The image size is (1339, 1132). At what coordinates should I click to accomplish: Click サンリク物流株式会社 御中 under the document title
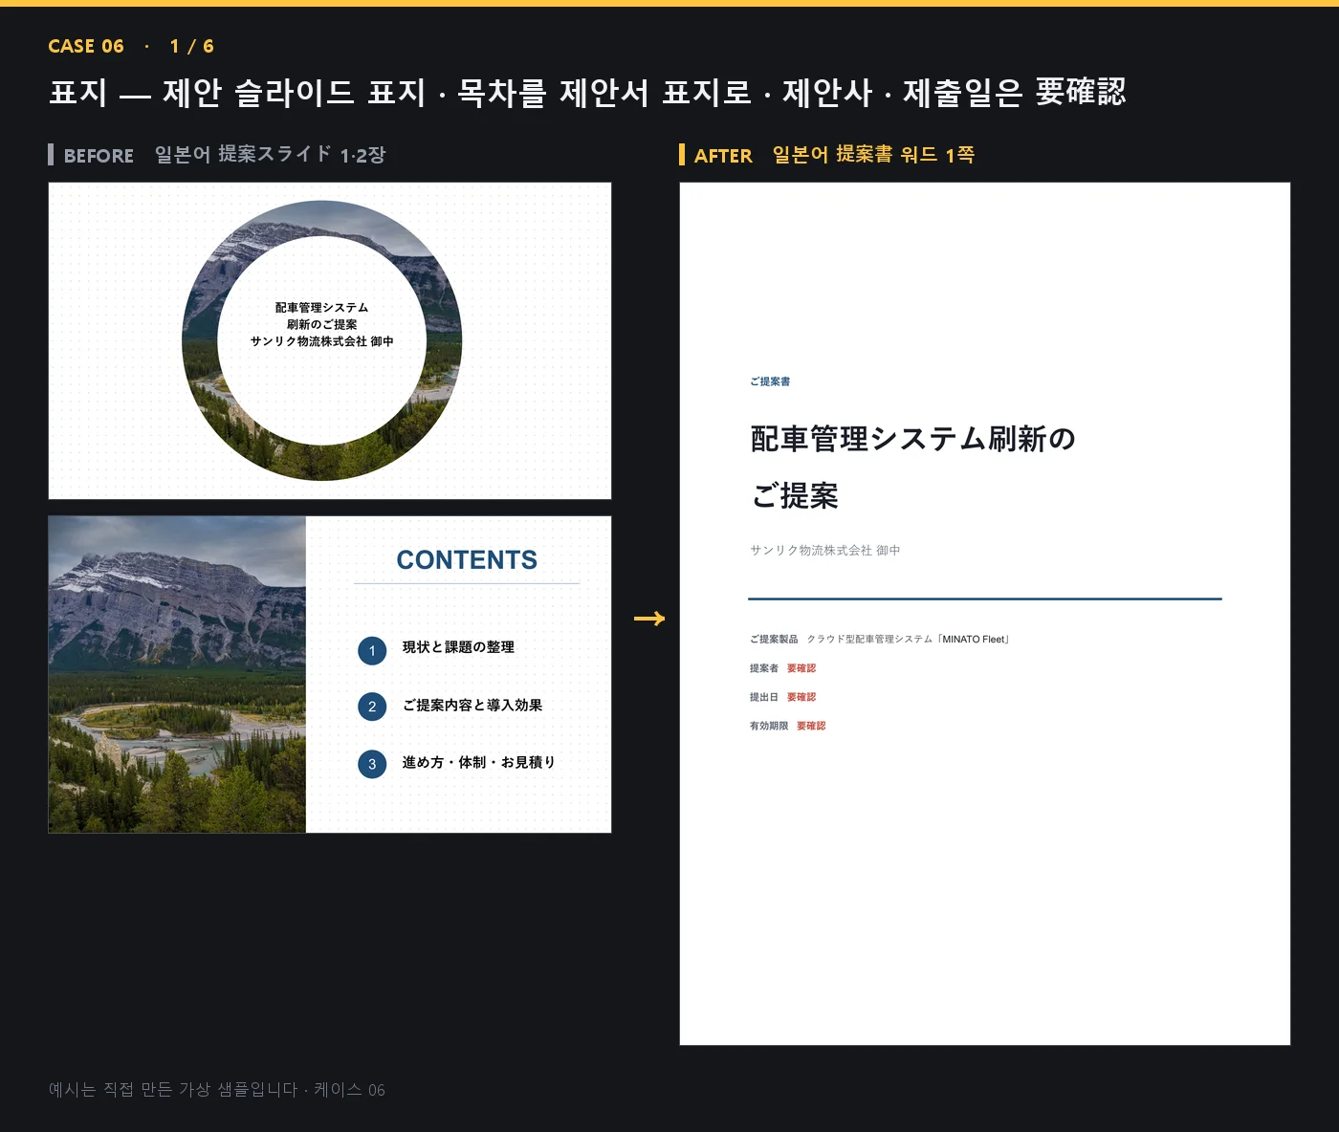click(x=824, y=550)
